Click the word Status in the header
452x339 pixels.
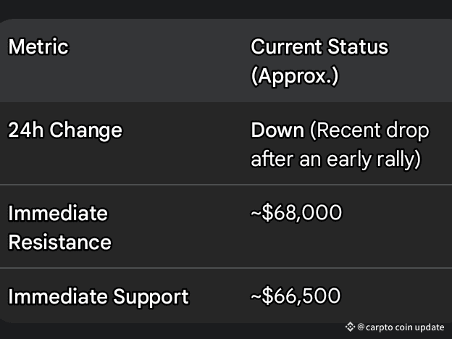click(359, 46)
